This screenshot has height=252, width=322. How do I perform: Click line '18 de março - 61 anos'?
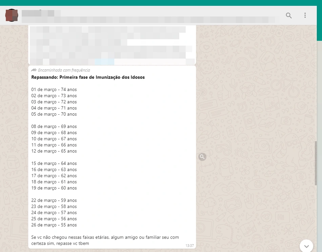tap(54, 182)
